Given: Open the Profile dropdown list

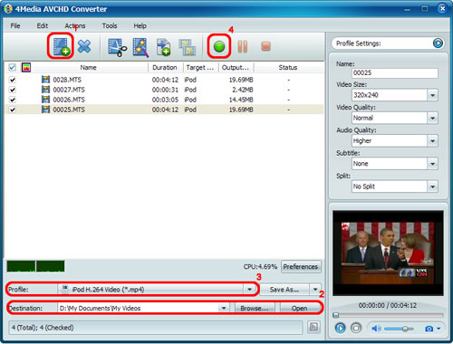Looking at the screenshot, I should pyautogui.click(x=249, y=290).
